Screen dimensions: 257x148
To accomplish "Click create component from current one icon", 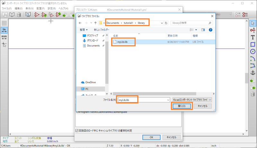I will (51, 15).
